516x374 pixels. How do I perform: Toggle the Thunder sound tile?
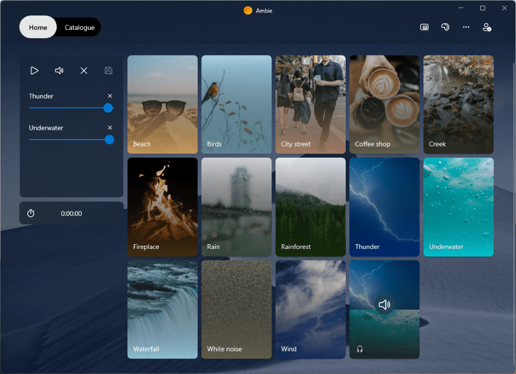(x=384, y=207)
